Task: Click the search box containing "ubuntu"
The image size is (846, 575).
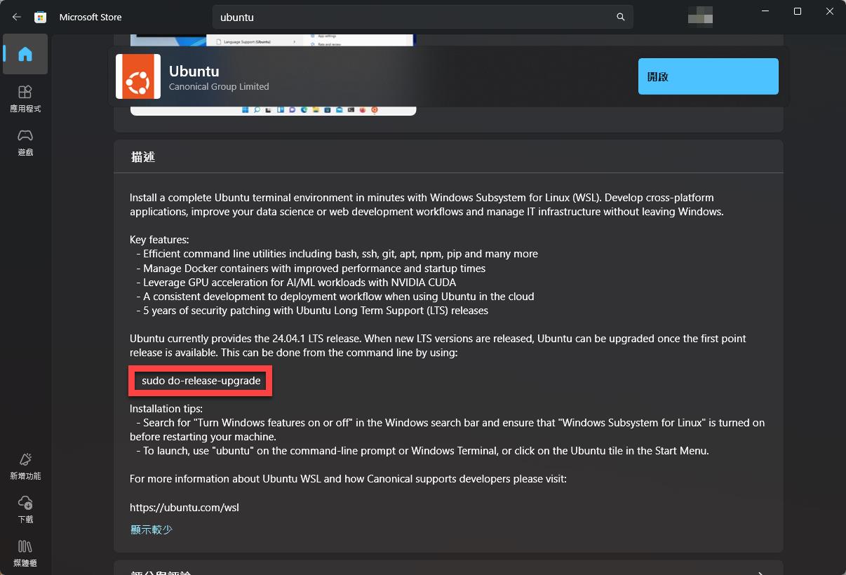Action: pos(414,17)
